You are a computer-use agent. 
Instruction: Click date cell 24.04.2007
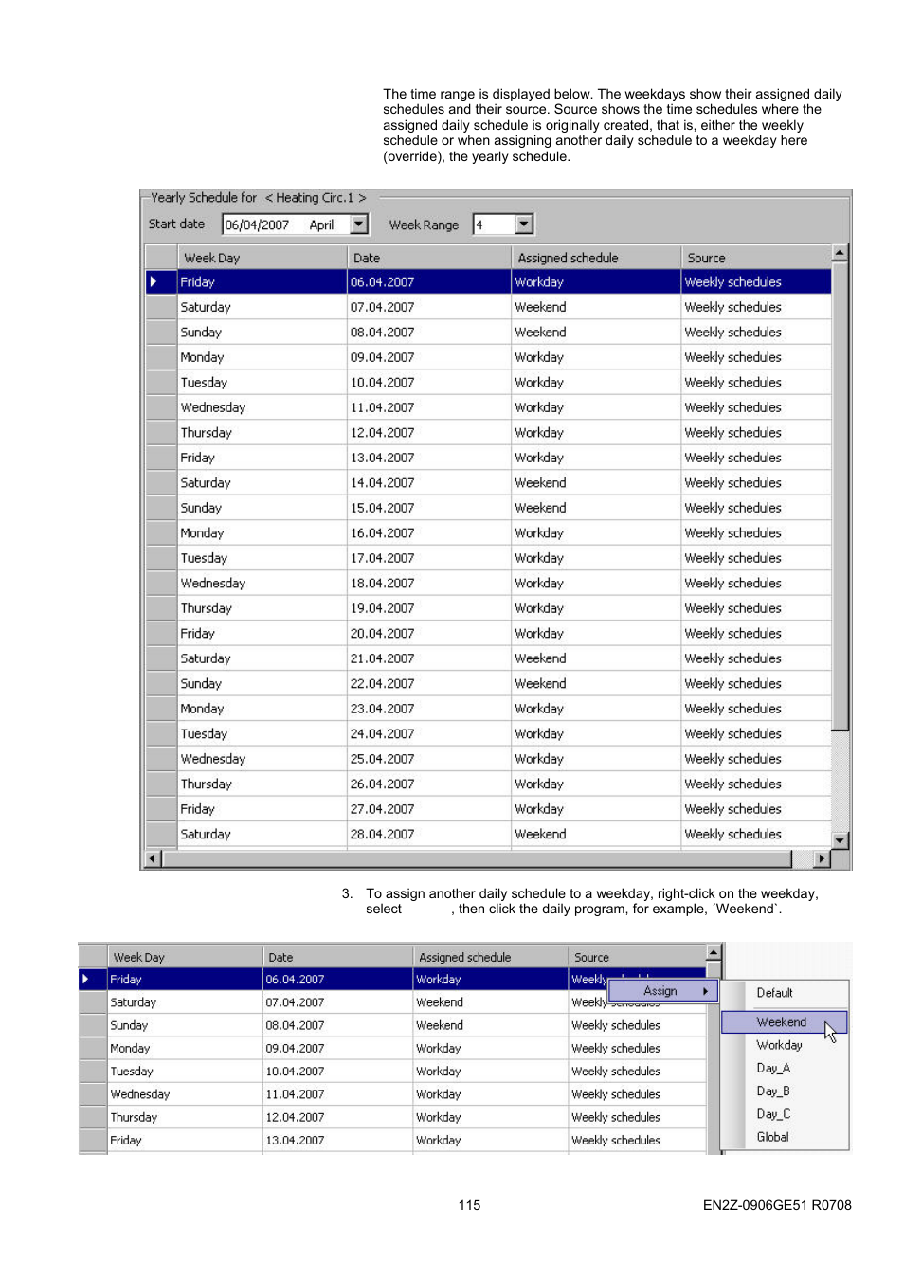(x=429, y=734)
